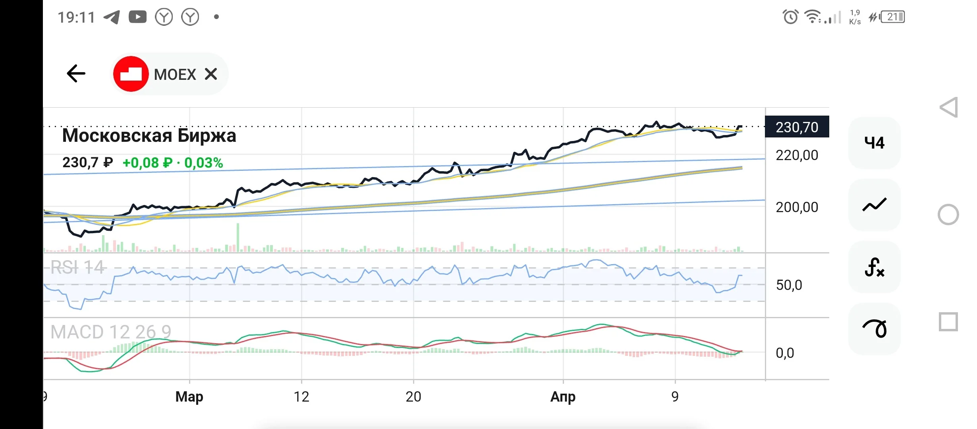The image size is (977, 429).
Task: Select the RSI 14 indicator label
Action: coord(77,267)
